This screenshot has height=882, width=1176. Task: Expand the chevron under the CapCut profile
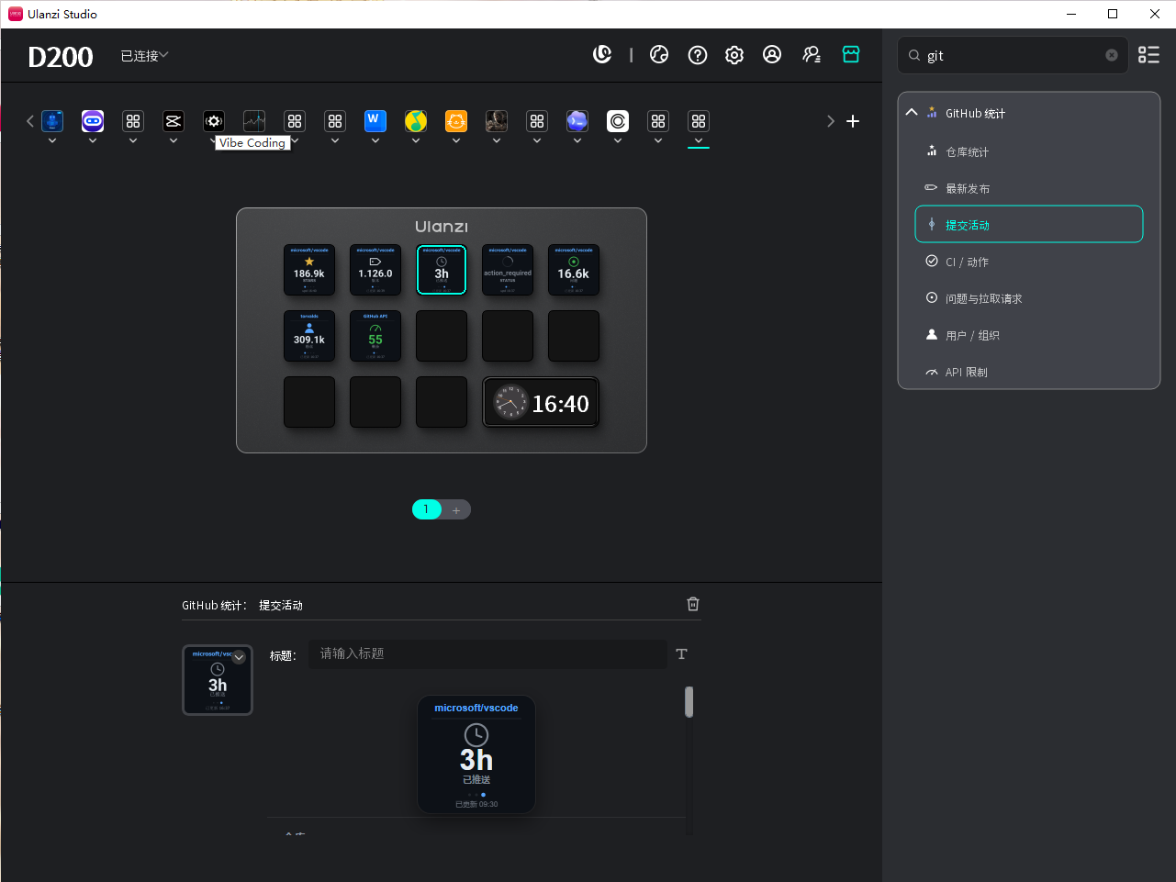click(x=174, y=141)
